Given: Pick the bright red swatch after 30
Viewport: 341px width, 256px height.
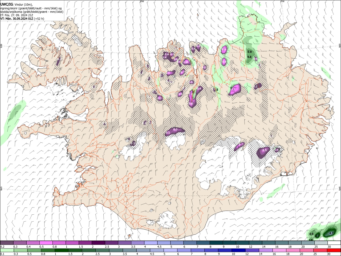Looking at the screenshot, I should click(334, 250).
